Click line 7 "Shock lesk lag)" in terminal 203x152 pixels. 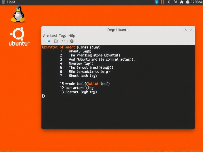(82, 76)
